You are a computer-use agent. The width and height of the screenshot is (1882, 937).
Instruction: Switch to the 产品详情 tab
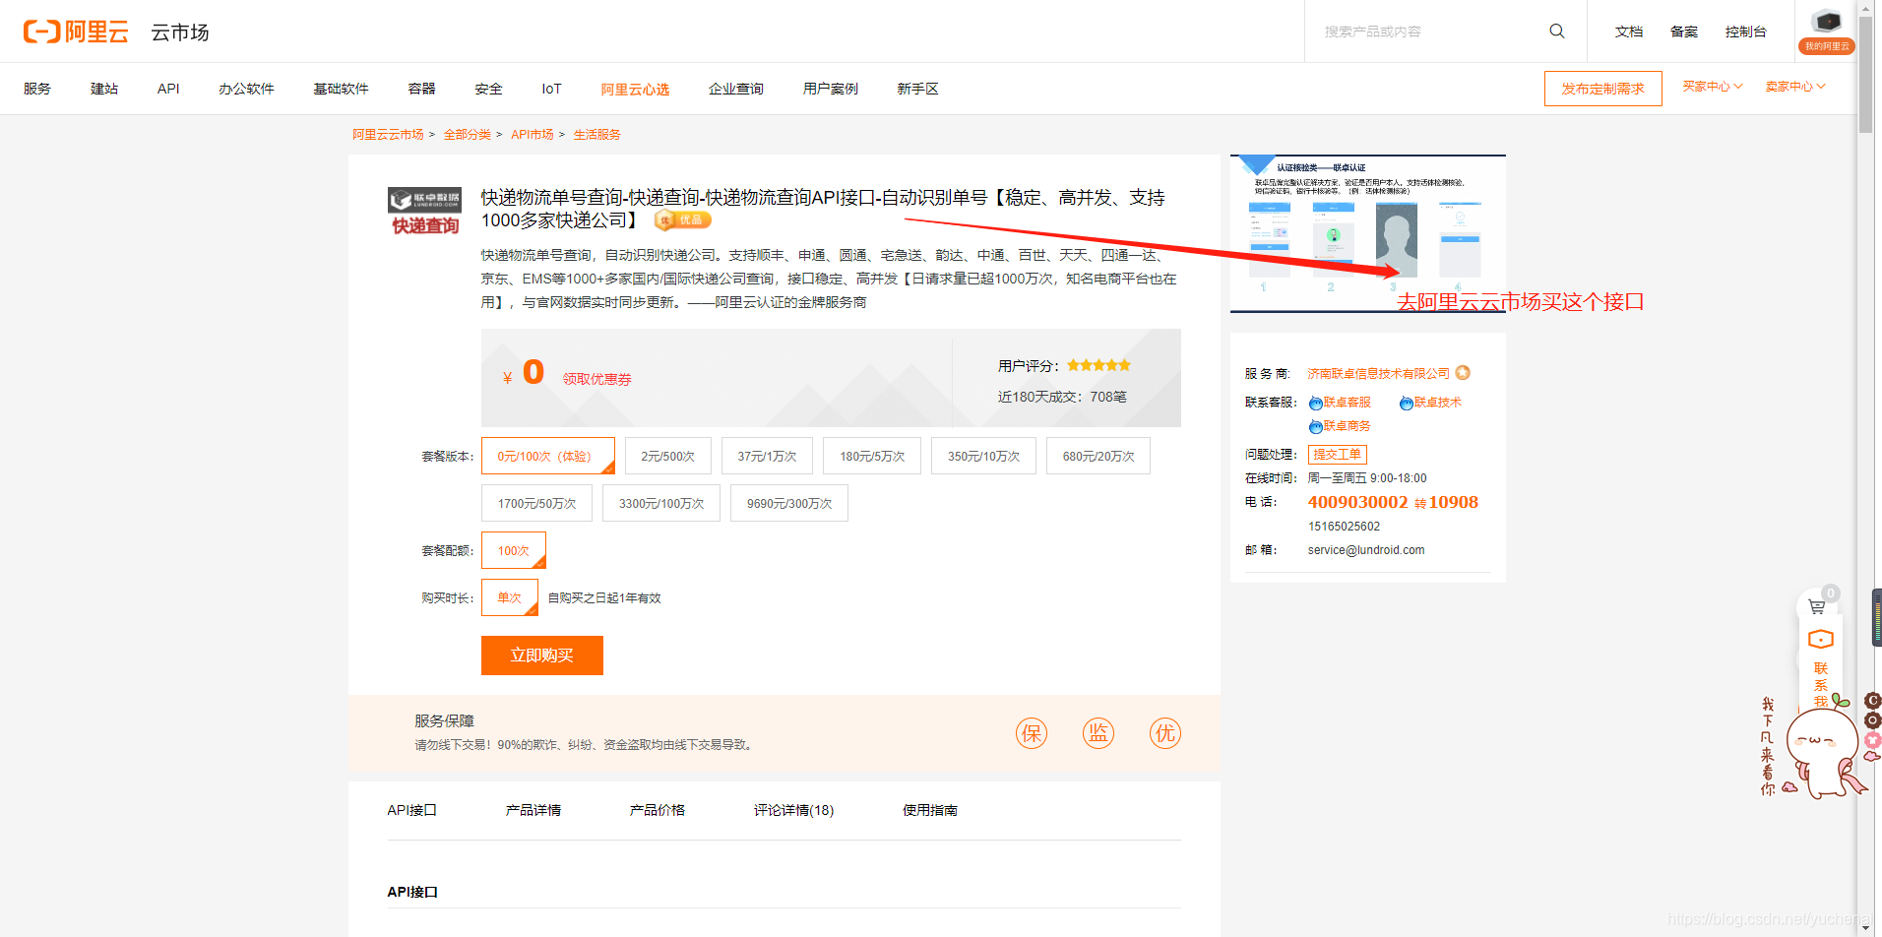pos(533,810)
